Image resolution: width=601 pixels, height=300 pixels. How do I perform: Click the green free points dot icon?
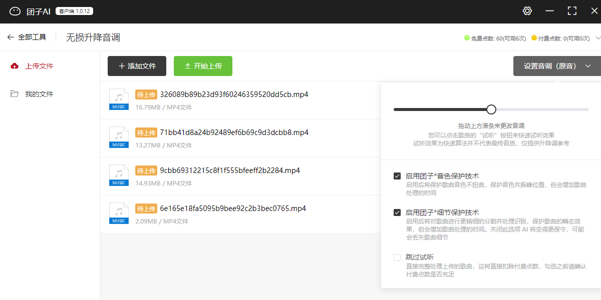click(x=467, y=37)
